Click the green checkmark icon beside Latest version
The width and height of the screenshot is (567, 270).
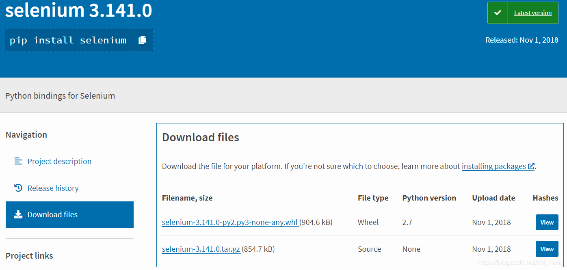tap(498, 13)
